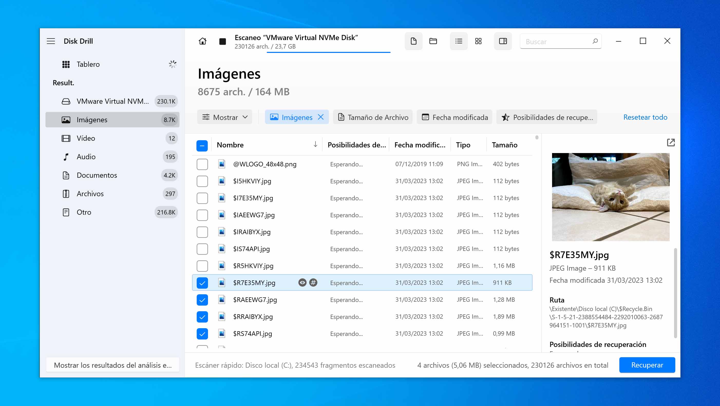
Task: Open the Fecha modificada filter
Action: click(x=454, y=117)
